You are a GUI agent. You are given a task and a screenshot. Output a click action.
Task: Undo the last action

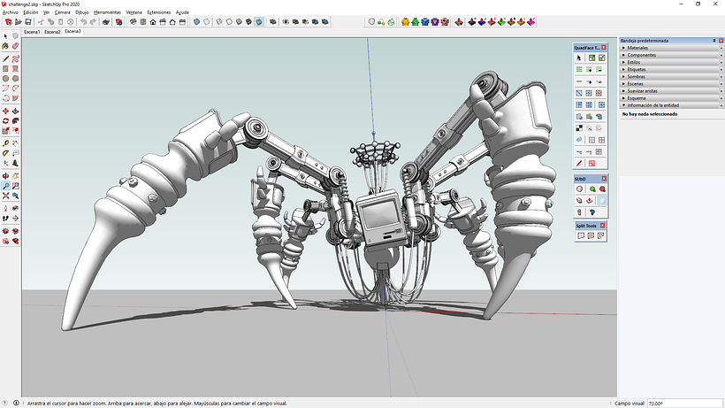[x=83, y=22]
